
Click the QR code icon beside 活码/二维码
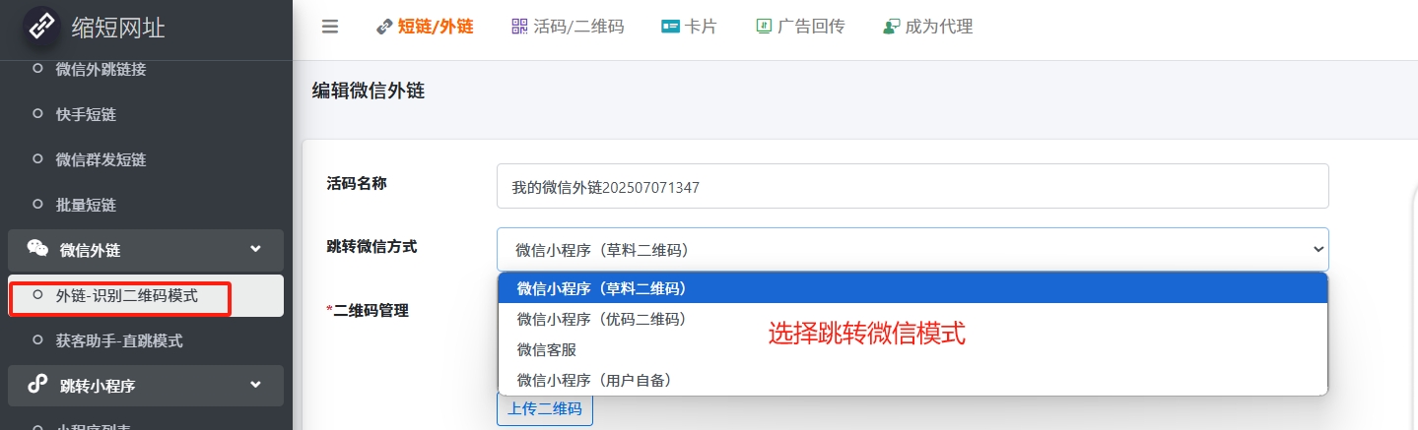[519, 27]
